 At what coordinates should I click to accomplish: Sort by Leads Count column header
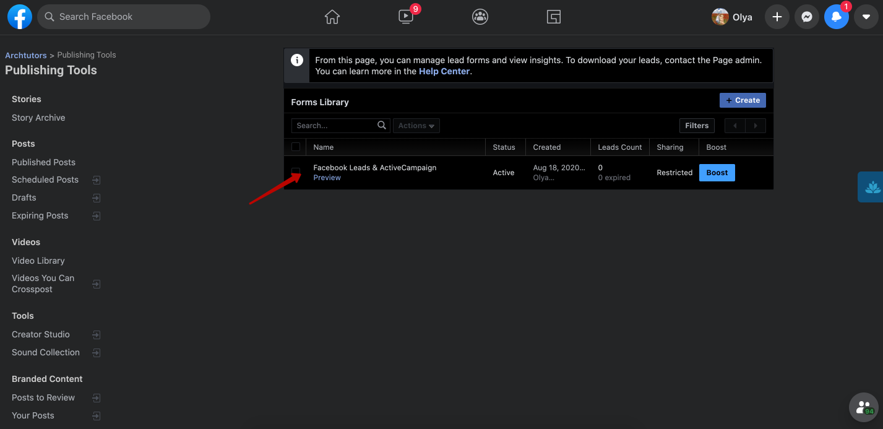(x=620, y=147)
